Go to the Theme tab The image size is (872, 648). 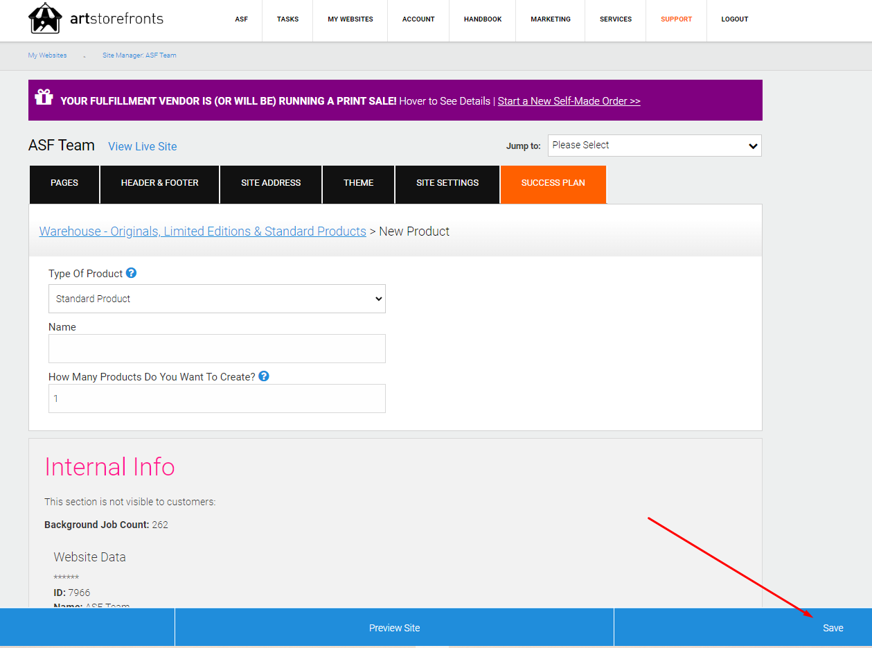coord(359,184)
